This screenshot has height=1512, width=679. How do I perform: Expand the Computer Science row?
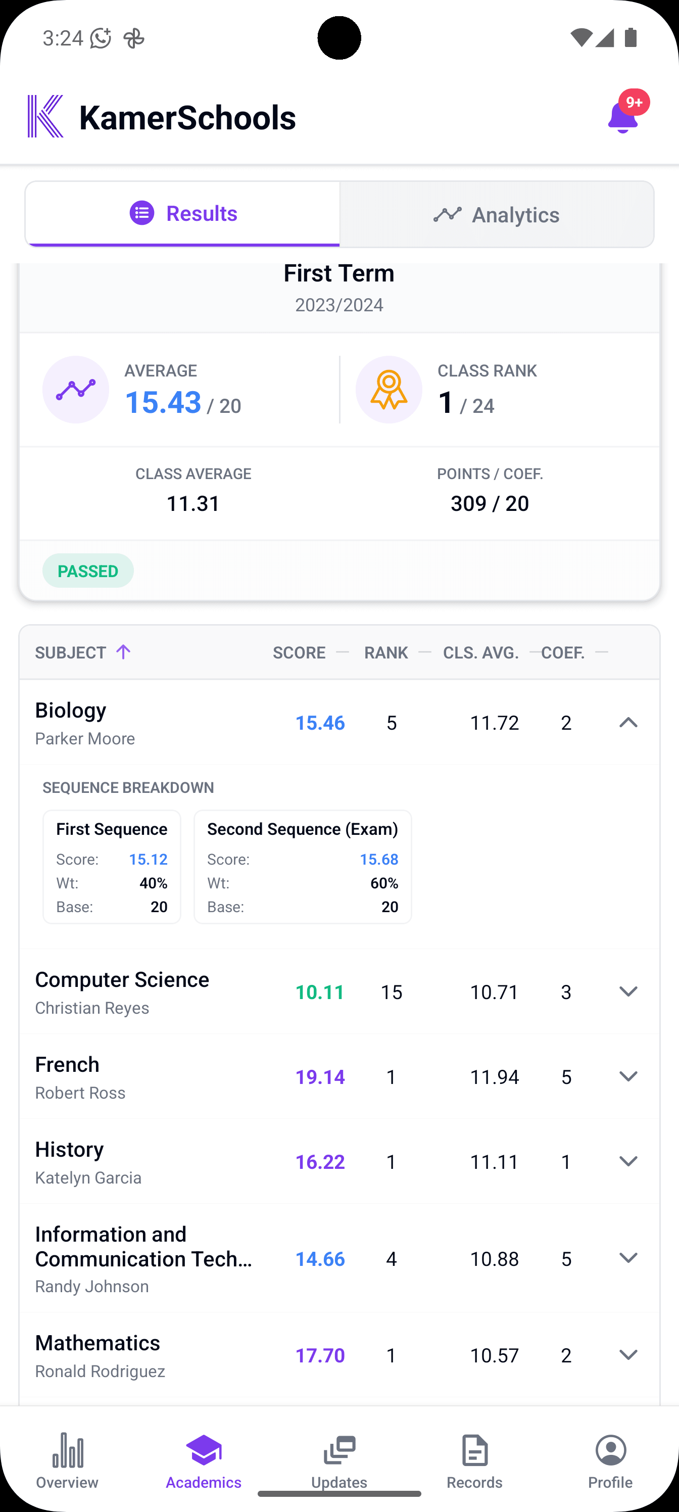click(x=628, y=991)
